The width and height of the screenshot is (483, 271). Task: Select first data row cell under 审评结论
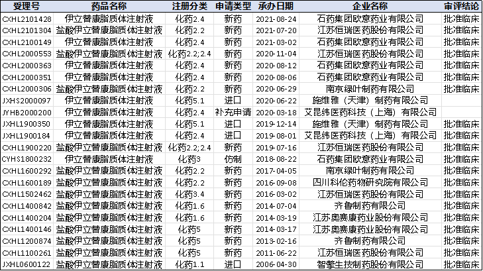coord(462,19)
